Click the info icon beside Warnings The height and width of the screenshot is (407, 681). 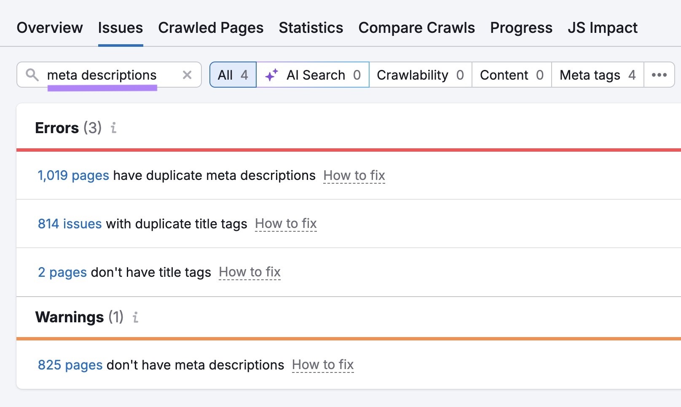[x=135, y=318]
